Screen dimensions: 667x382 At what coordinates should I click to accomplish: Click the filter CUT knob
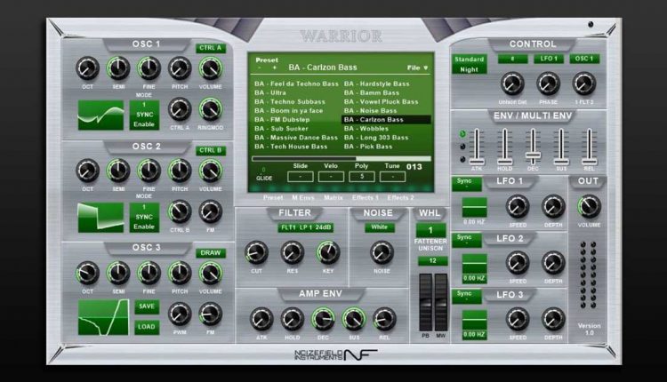pyautogui.click(x=256, y=252)
